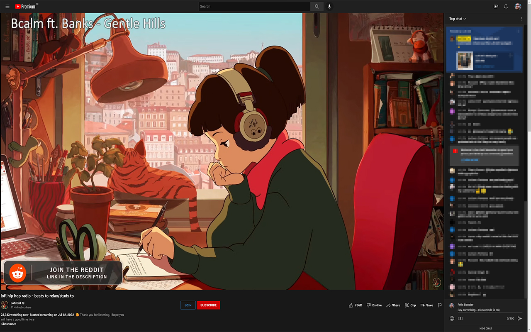Dislike the video

374,305
